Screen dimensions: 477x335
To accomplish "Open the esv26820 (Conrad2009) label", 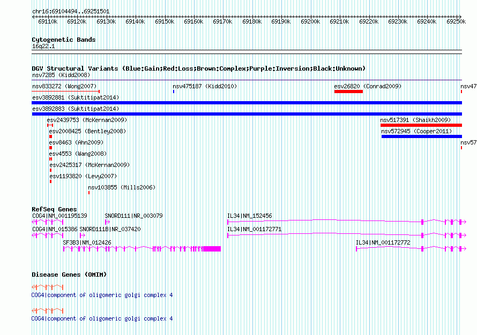I will pyautogui.click(x=368, y=86).
